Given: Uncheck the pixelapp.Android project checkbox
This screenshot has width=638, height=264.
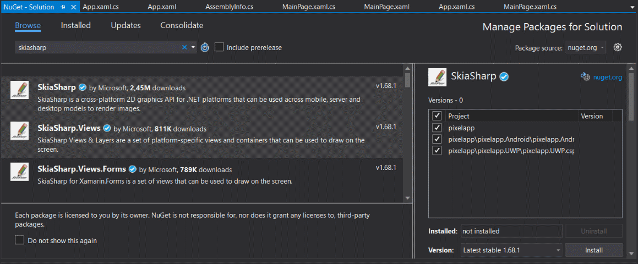Looking at the screenshot, I should [x=438, y=139].
